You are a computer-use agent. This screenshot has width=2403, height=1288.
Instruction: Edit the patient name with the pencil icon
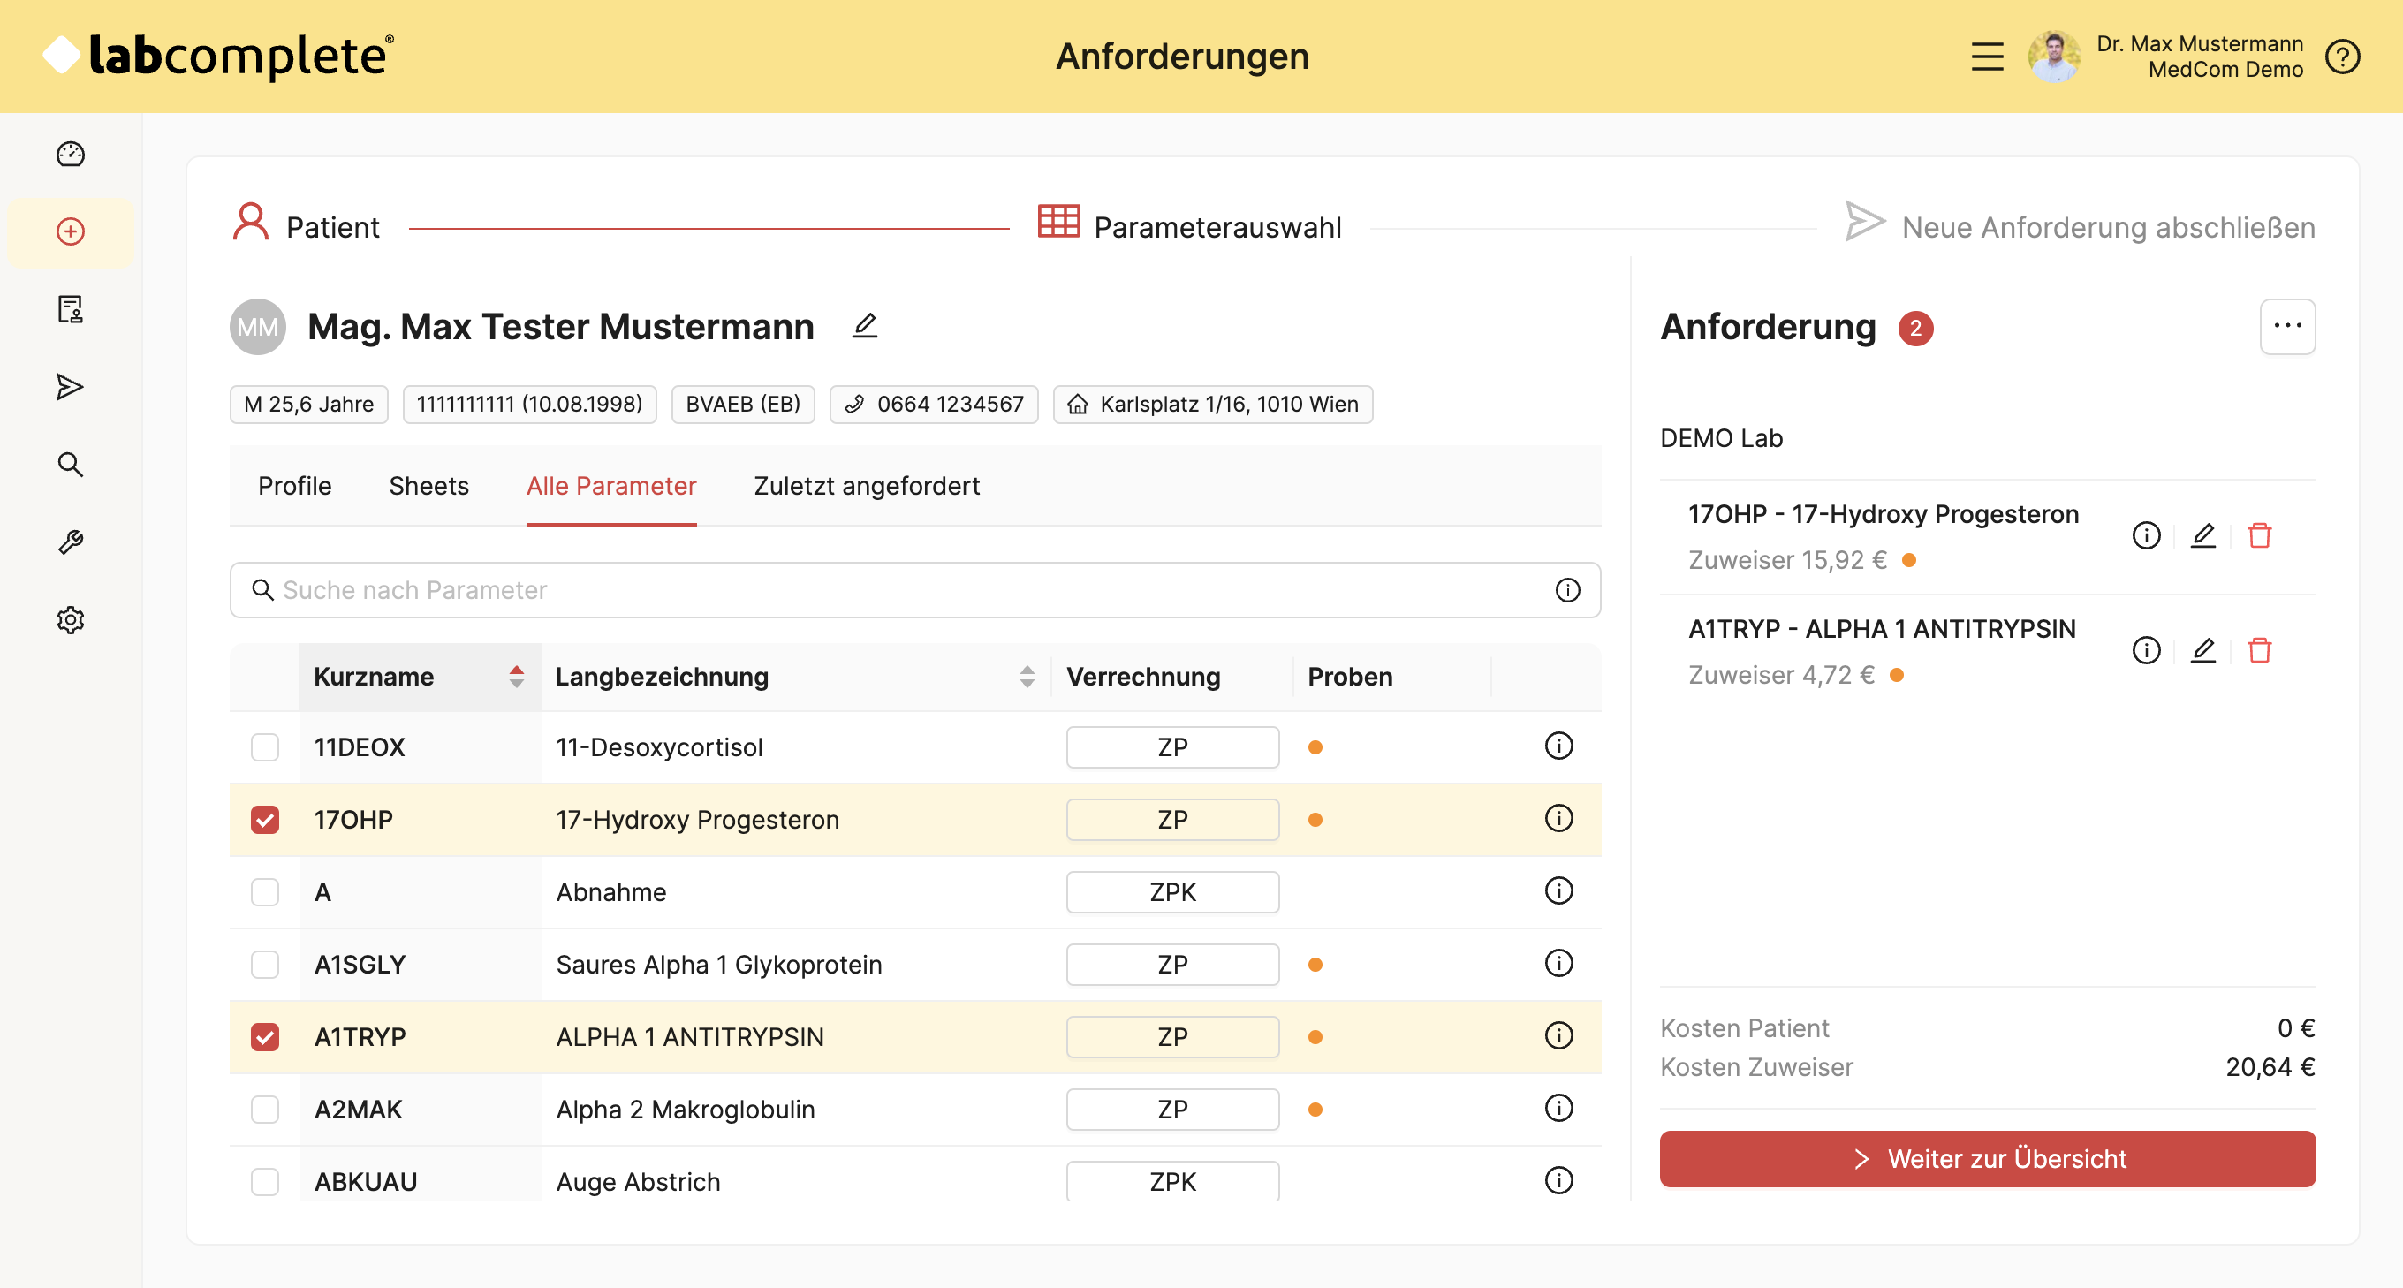click(x=866, y=327)
